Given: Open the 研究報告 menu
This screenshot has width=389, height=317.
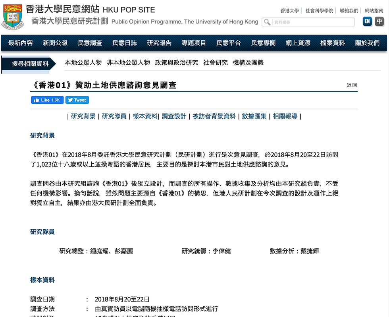Looking at the screenshot, I should pos(159,43).
